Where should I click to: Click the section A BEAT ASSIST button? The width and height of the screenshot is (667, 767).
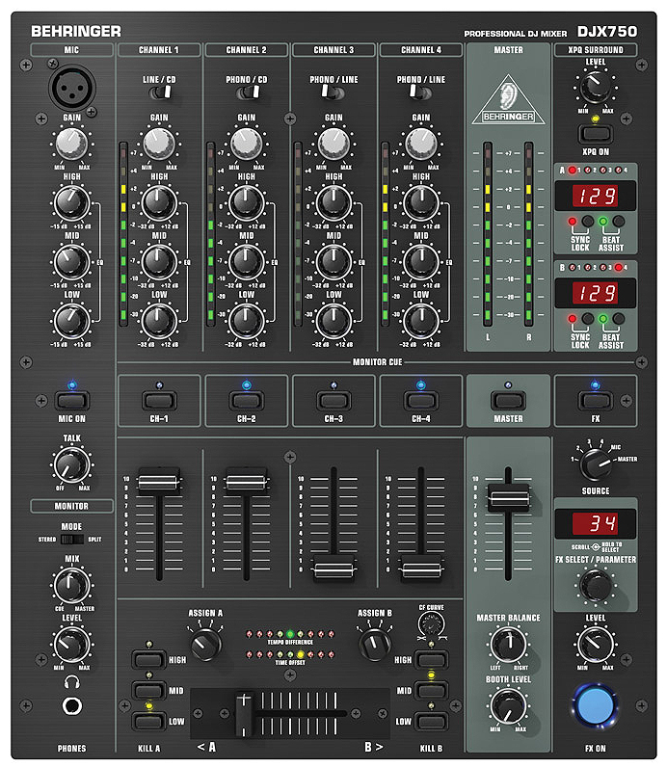point(619,221)
